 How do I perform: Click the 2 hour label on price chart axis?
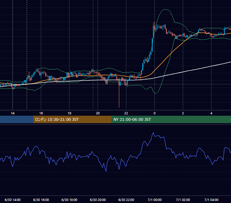[183, 113]
